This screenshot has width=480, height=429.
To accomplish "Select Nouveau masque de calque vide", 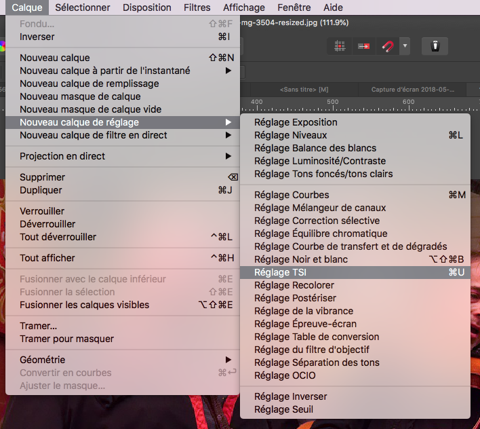I will pyautogui.click(x=123, y=109).
